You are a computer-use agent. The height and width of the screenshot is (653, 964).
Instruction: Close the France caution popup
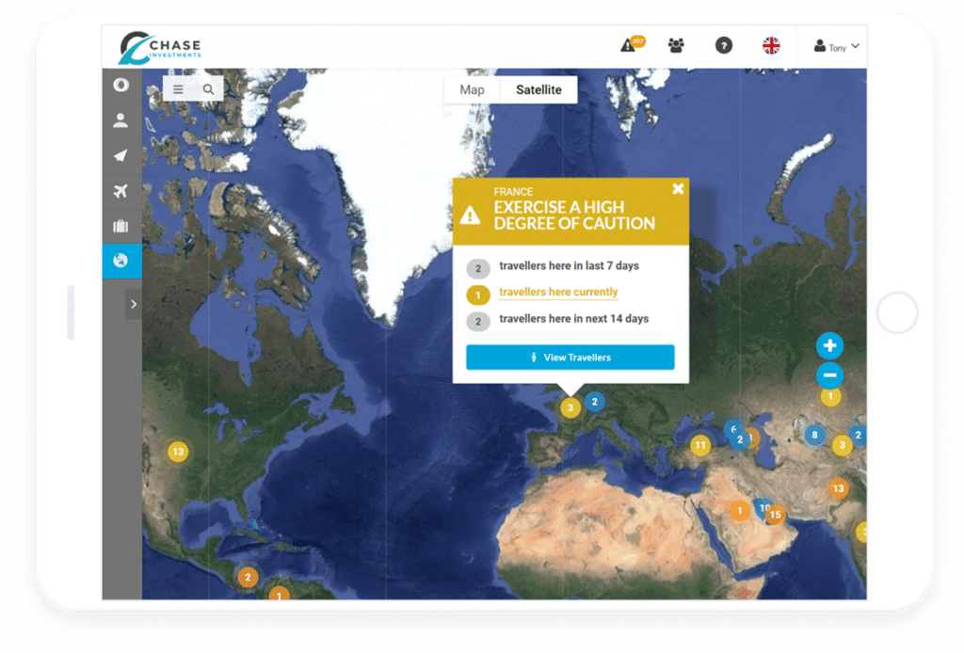tap(678, 189)
